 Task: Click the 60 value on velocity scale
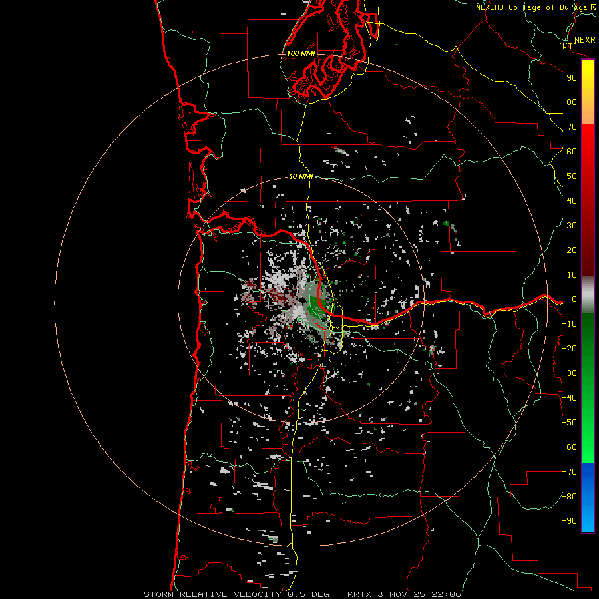[572, 152]
